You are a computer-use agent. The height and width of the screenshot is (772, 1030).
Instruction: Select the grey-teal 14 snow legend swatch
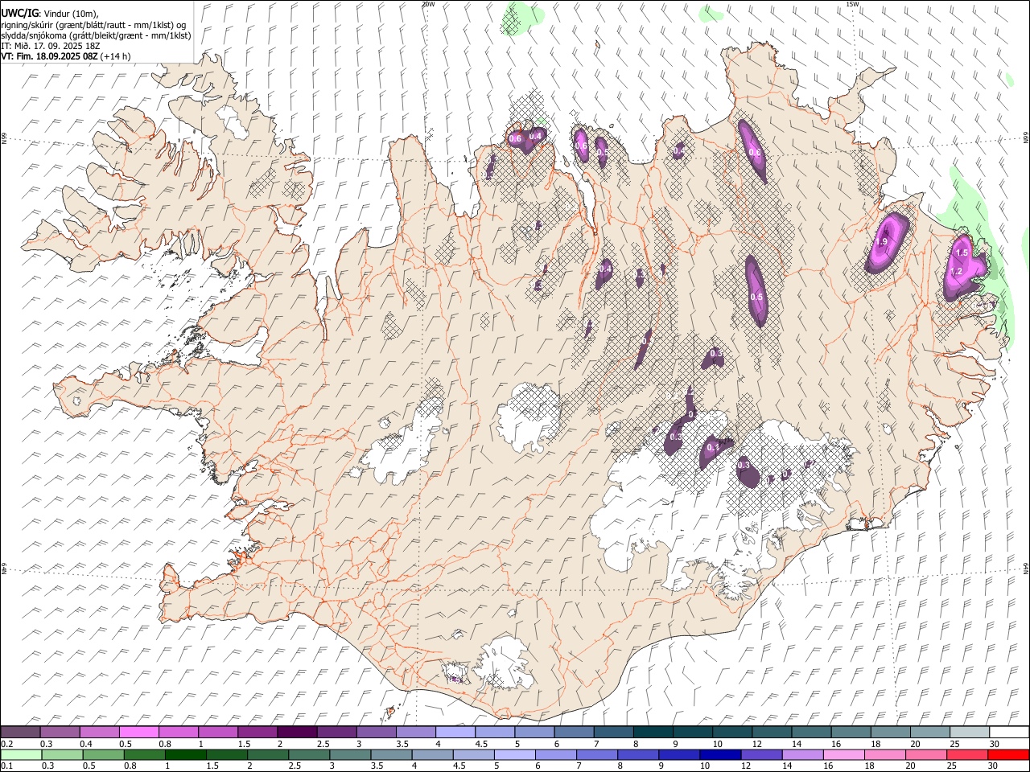tap(811, 732)
